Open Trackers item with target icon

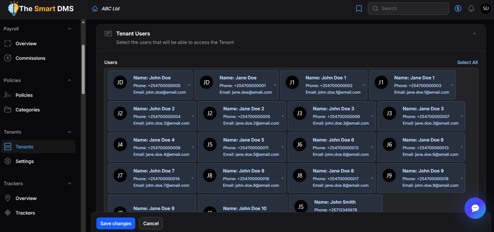pos(25,213)
